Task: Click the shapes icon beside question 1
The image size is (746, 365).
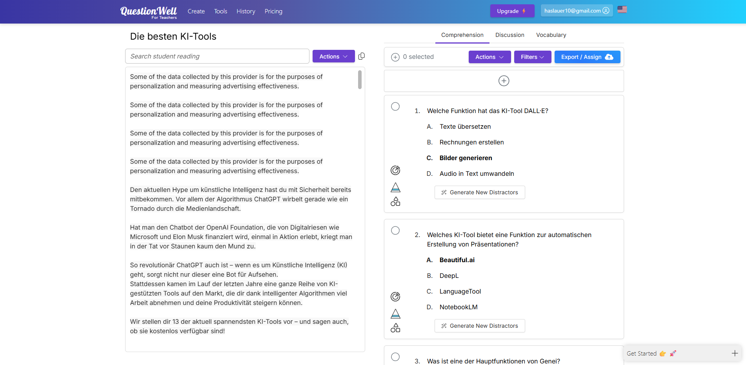Action: pyautogui.click(x=395, y=202)
